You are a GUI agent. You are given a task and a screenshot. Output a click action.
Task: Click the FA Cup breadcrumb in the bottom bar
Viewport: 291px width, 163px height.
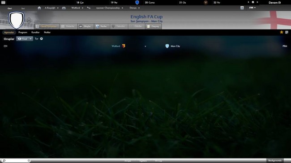[x=158, y=161]
